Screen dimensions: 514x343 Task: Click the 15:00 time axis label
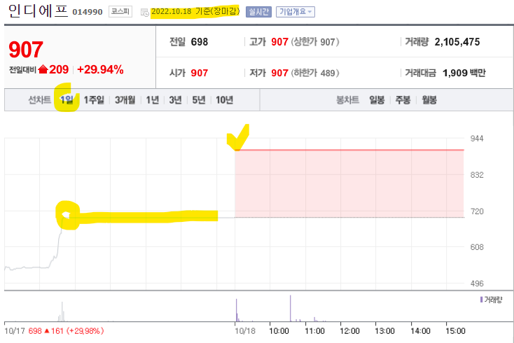(455, 331)
